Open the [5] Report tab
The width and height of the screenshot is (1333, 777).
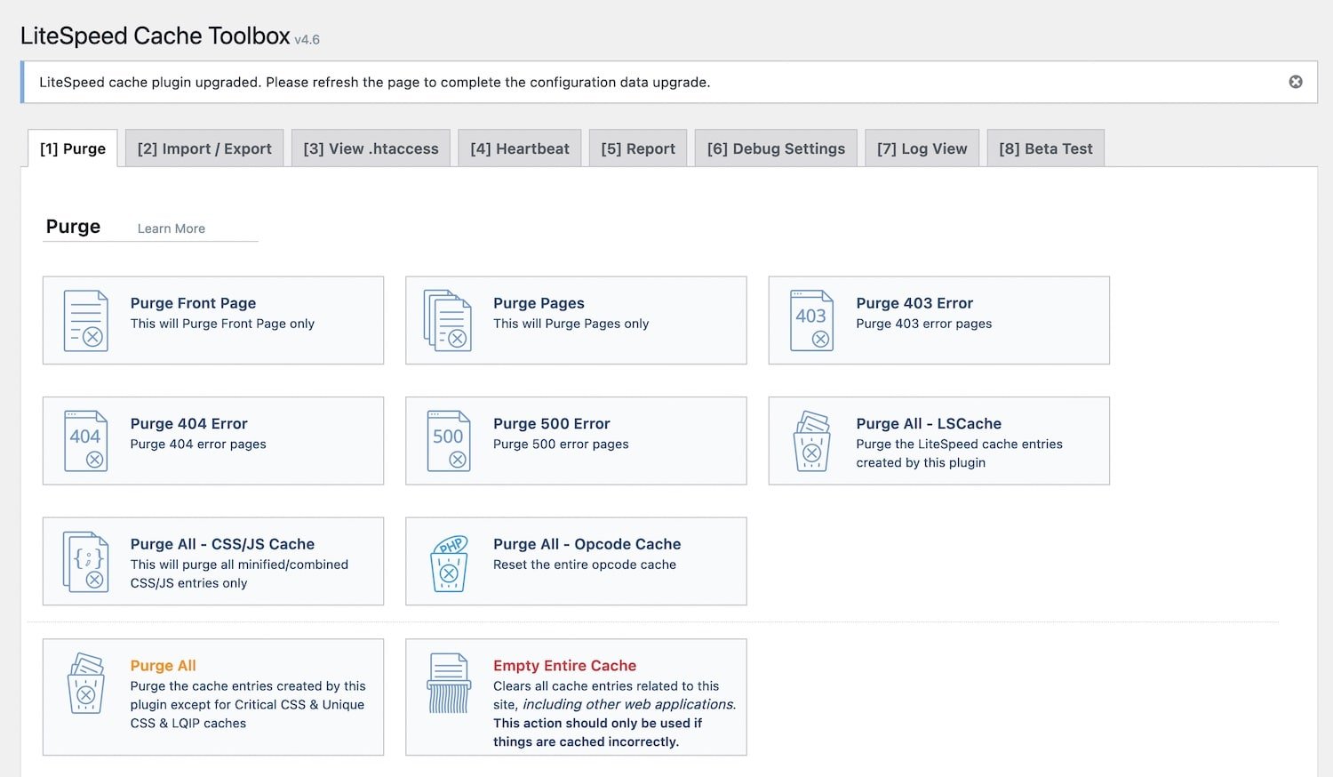[638, 148]
